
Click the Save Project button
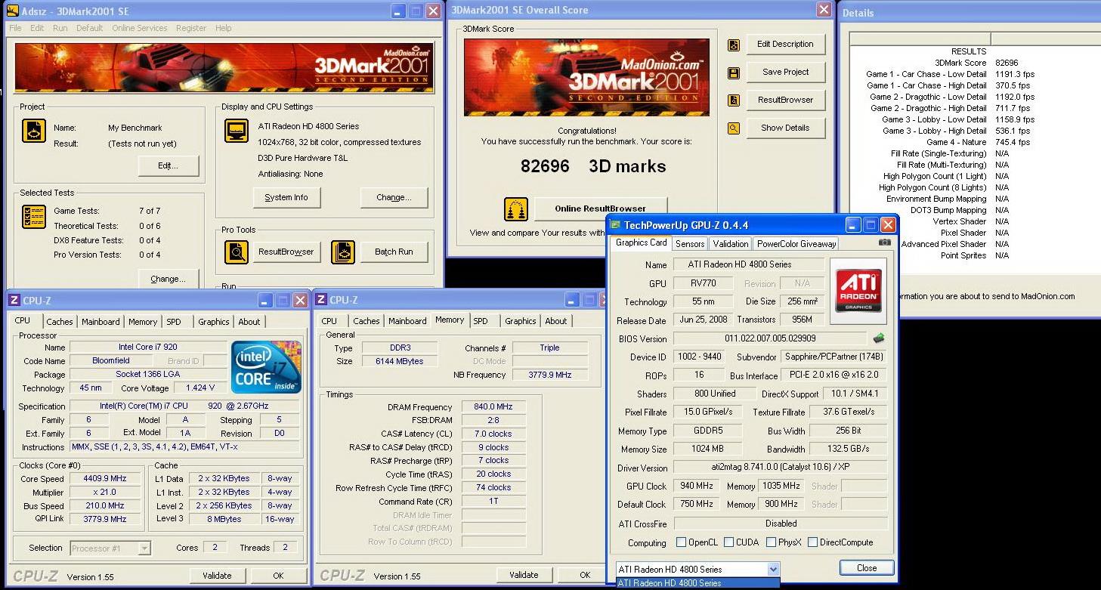coord(786,73)
